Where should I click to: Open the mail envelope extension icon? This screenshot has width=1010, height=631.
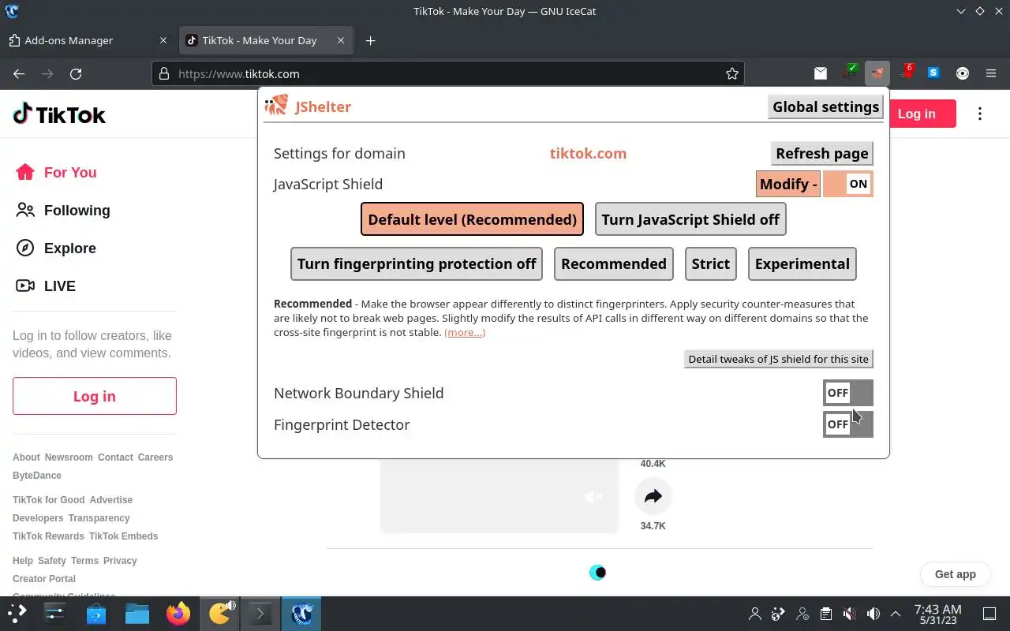[x=821, y=73]
